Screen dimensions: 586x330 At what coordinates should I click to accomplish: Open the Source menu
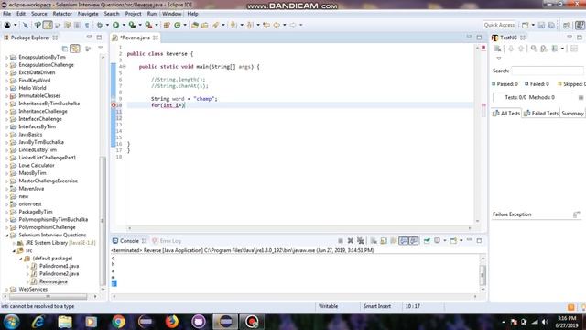[x=38, y=14]
